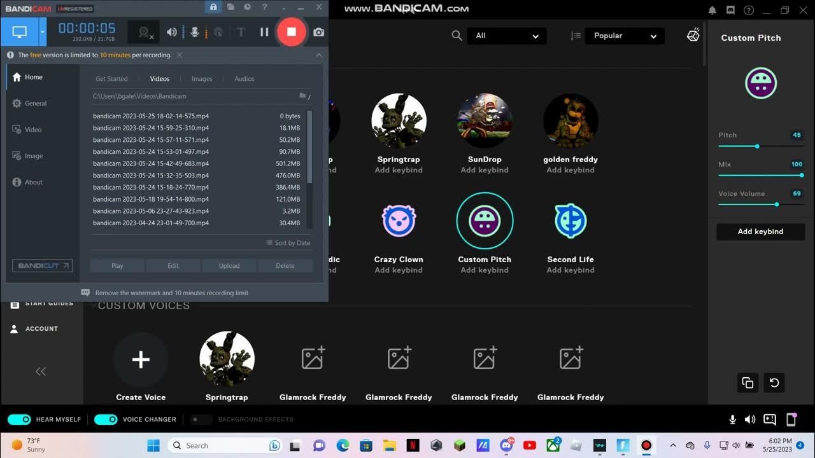Dismiss the free version limit notice

pos(180,55)
